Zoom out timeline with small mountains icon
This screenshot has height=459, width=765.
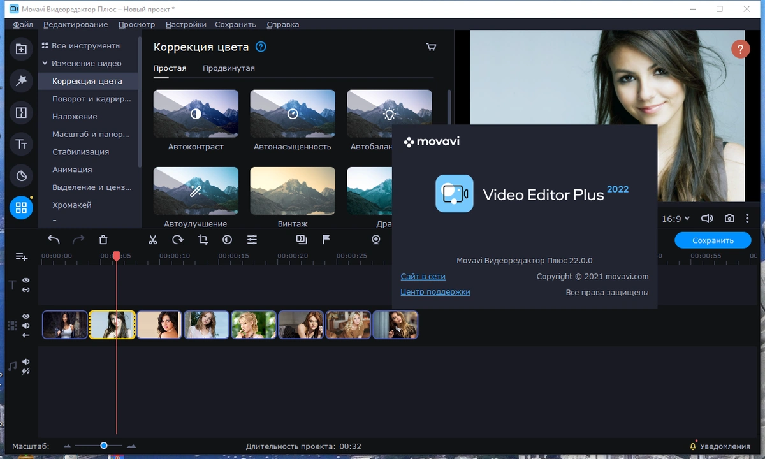(67, 446)
